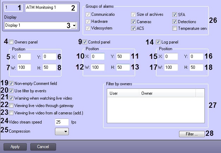The height and width of the screenshot is (153, 221).
Task: Toggle the Cameras alarm group checkbox
Action: (133, 22)
